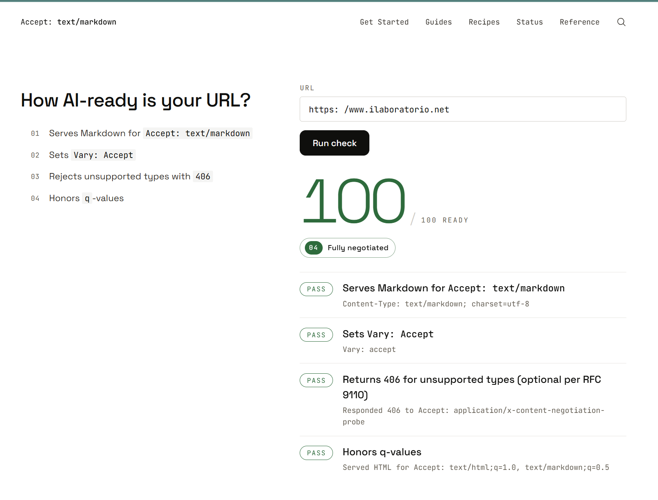Open the Recipes nav item
Viewport: 658px width, 500px height.
[x=484, y=22]
